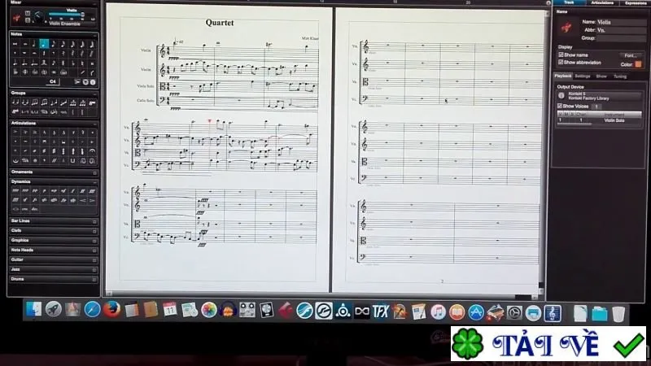Select the crescendo hairpin in Dynamics

[83, 200]
